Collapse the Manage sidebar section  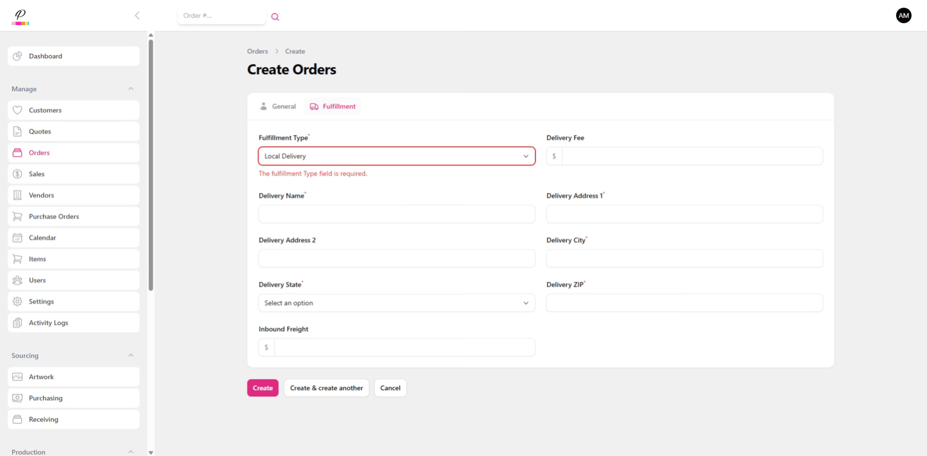[131, 88]
